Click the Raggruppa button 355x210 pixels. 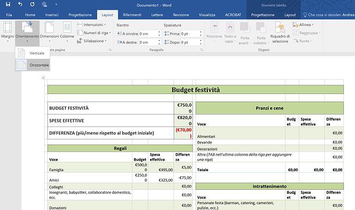307,32
